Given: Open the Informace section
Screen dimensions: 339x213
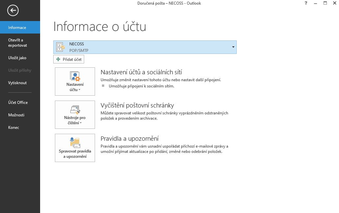Looking at the screenshot, I should 20,27.
